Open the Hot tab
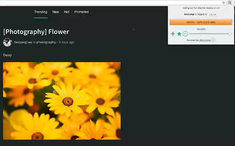The height and width of the screenshot is (146, 235). [67, 12]
